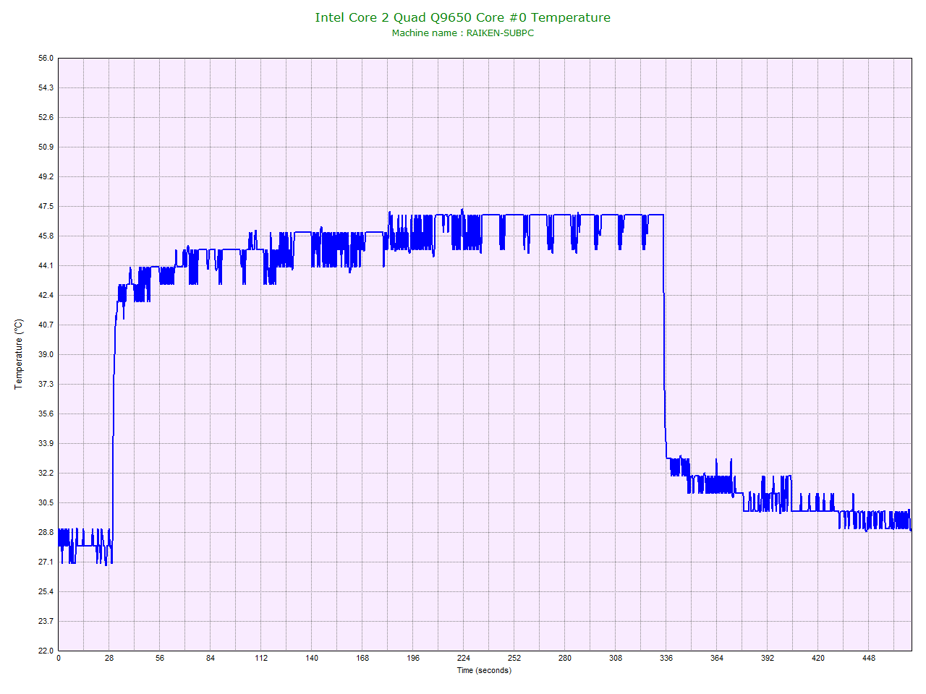
Task: Click the 224 time axis tick label
Action: 464,658
